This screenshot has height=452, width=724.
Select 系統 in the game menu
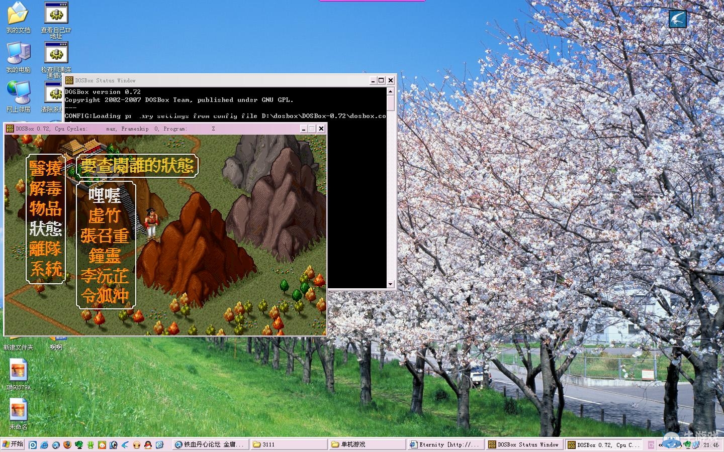[46, 269]
